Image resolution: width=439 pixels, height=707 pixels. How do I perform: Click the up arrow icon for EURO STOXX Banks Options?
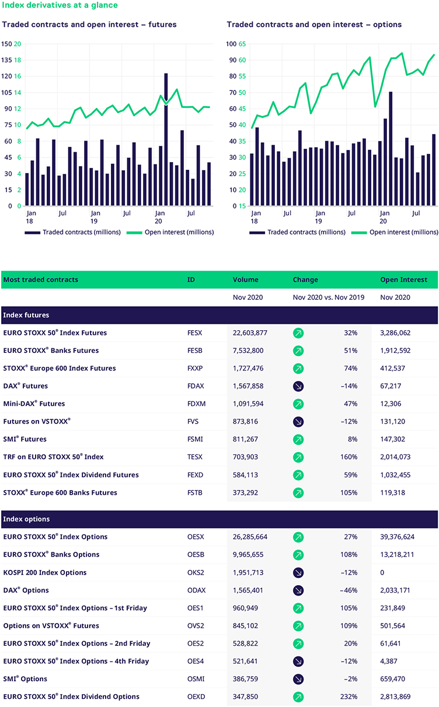coord(298,555)
